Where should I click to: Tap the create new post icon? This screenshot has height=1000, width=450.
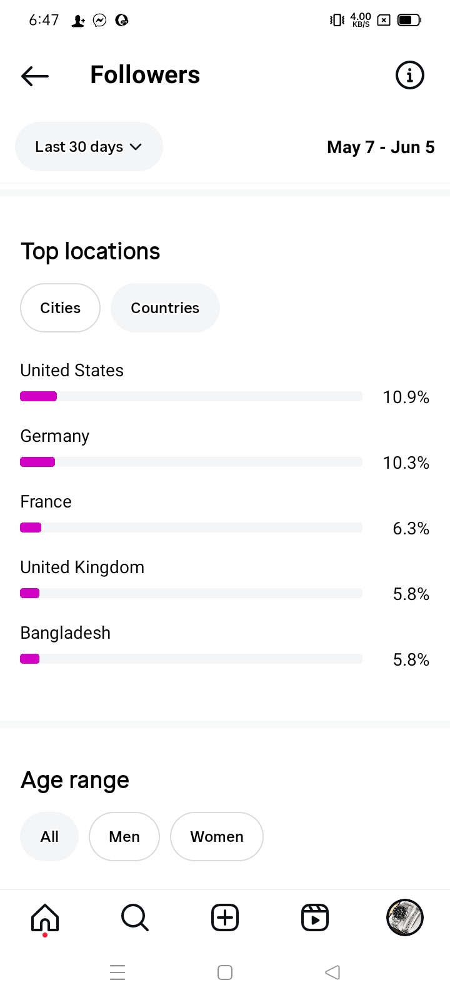(225, 917)
